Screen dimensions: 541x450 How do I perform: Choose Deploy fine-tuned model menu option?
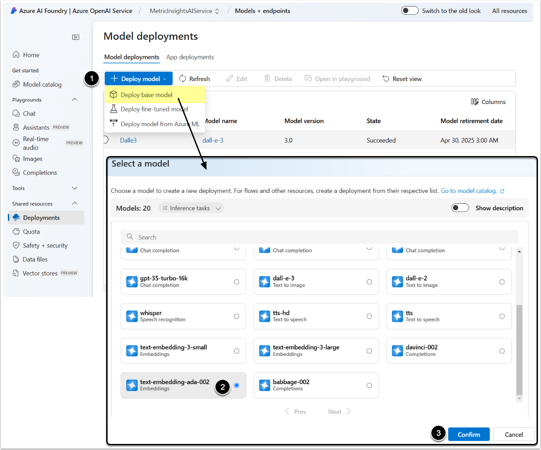(x=154, y=109)
